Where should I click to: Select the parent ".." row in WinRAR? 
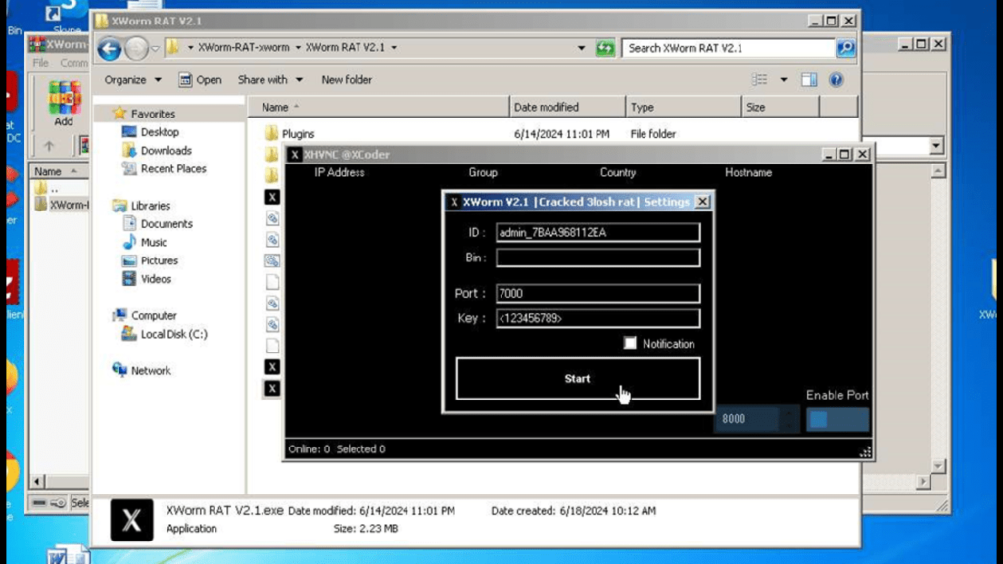(55, 189)
